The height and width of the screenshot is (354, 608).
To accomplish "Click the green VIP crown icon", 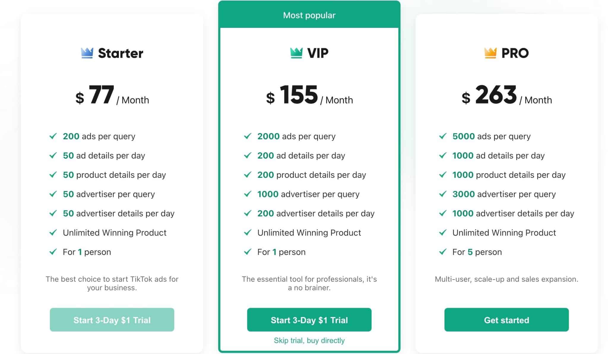I will [x=296, y=53].
